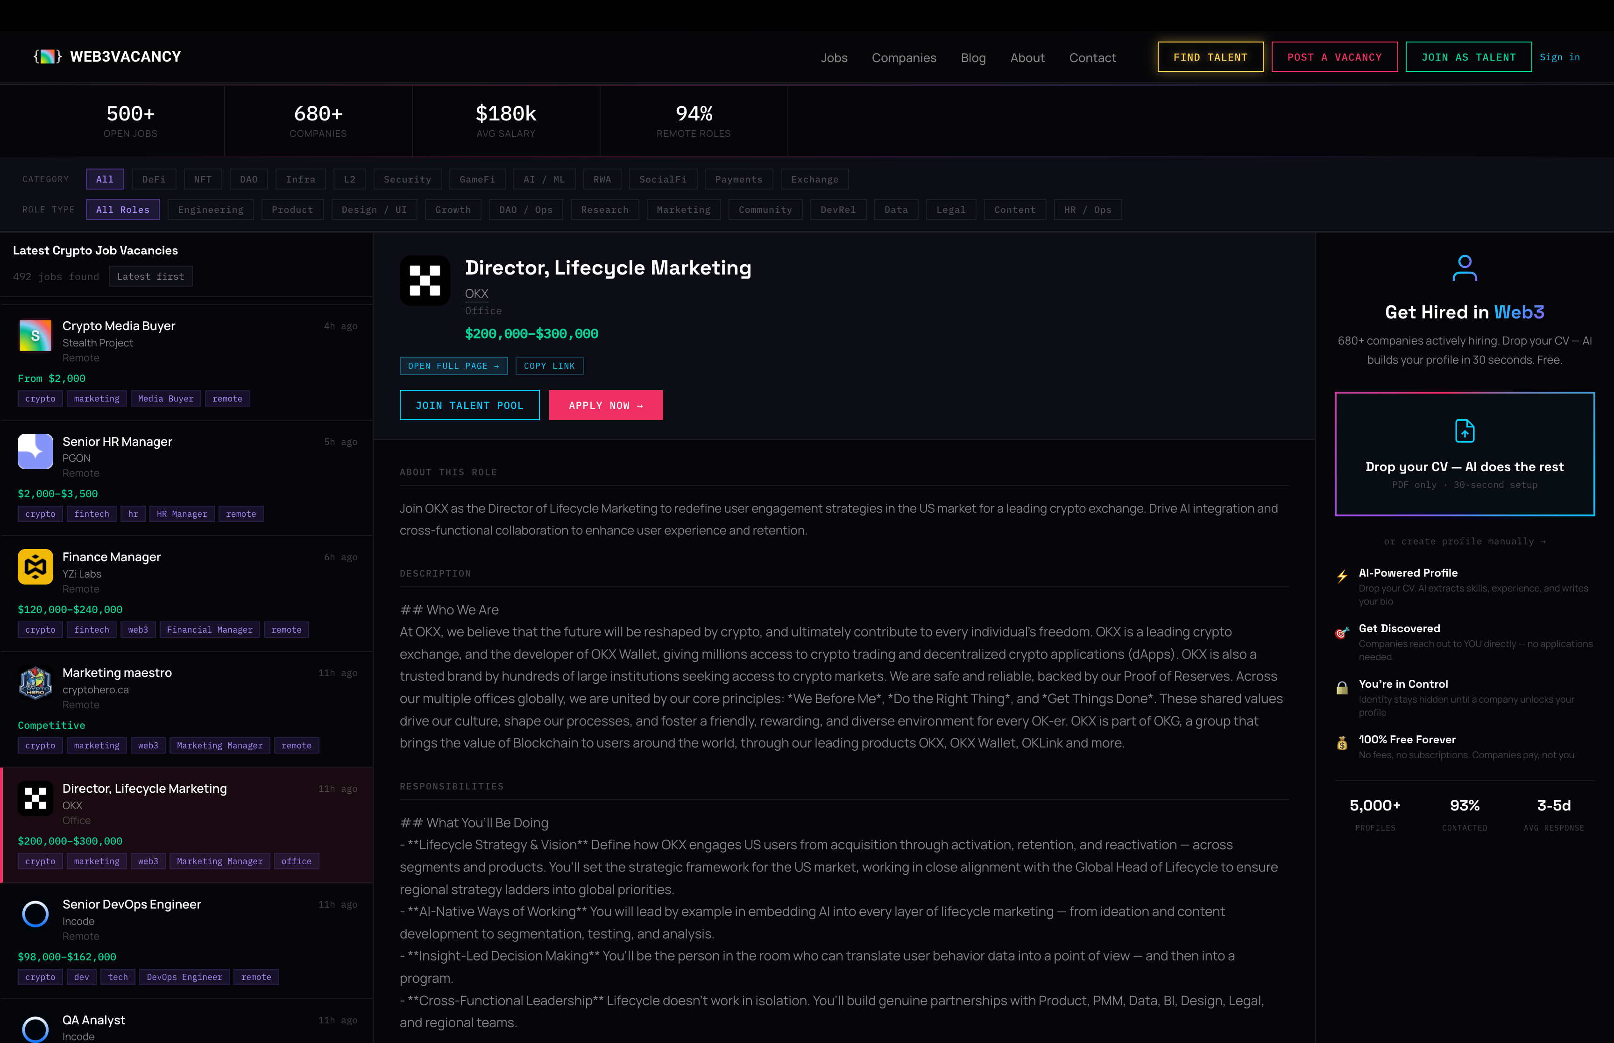Click the COPY LINK button
The width and height of the screenshot is (1614, 1043).
pyautogui.click(x=549, y=366)
